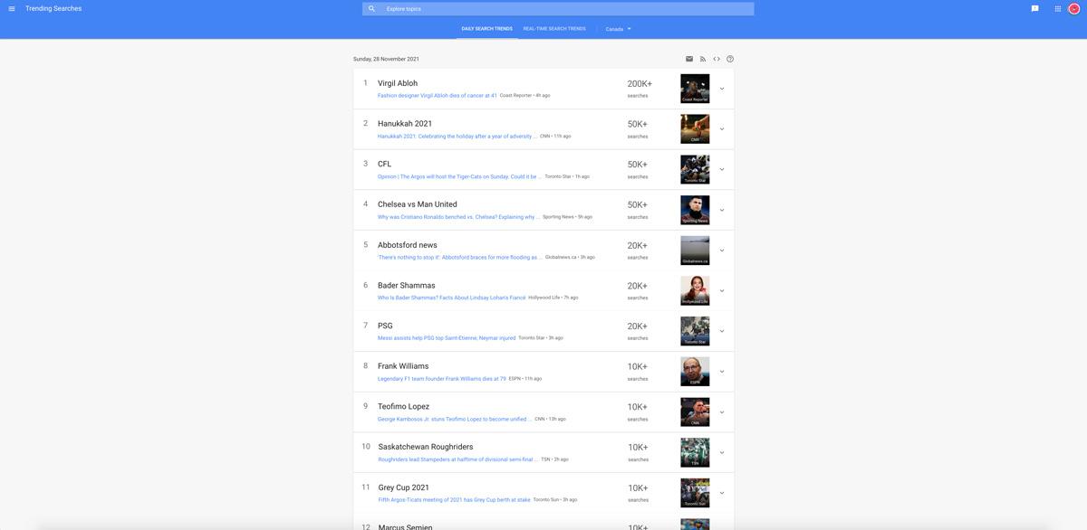Click the search magnifier icon
Screen dimensions: 1087x530
[x=371, y=9]
